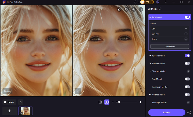Image resolution: width=193 pixels, height=117 pixels.
Task: Open export settings gear icon
Action: [x=189, y=113]
